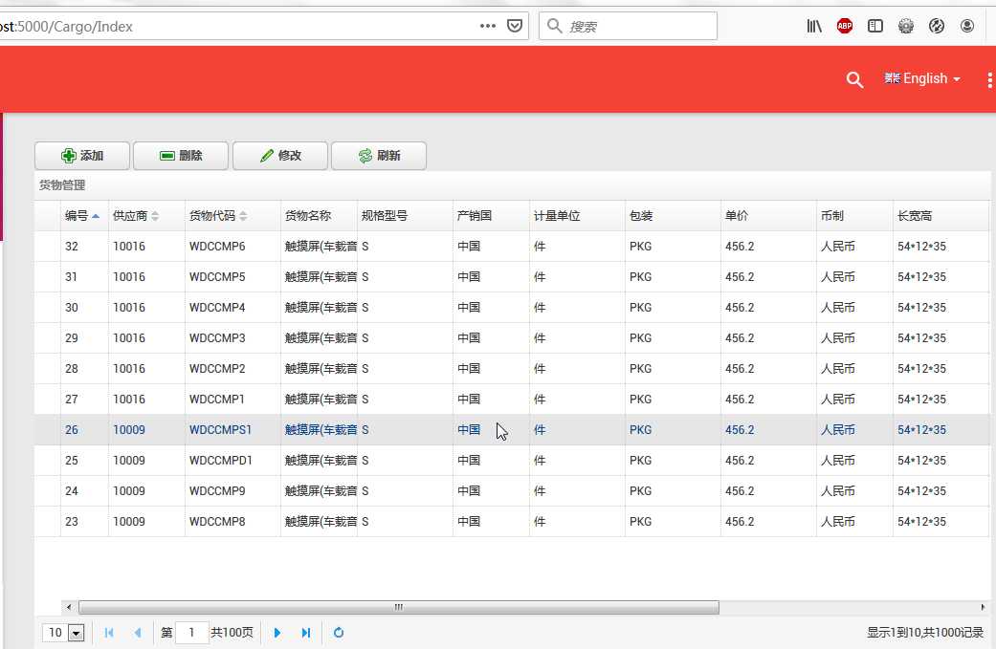Select the row with code WDCCMP9
This screenshot has height=649, width=996.
512,490
